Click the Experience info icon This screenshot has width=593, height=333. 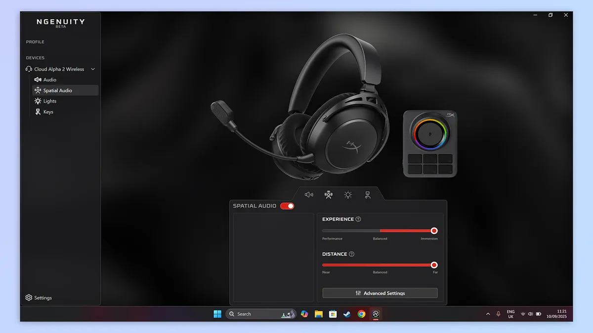coord(358,219)
